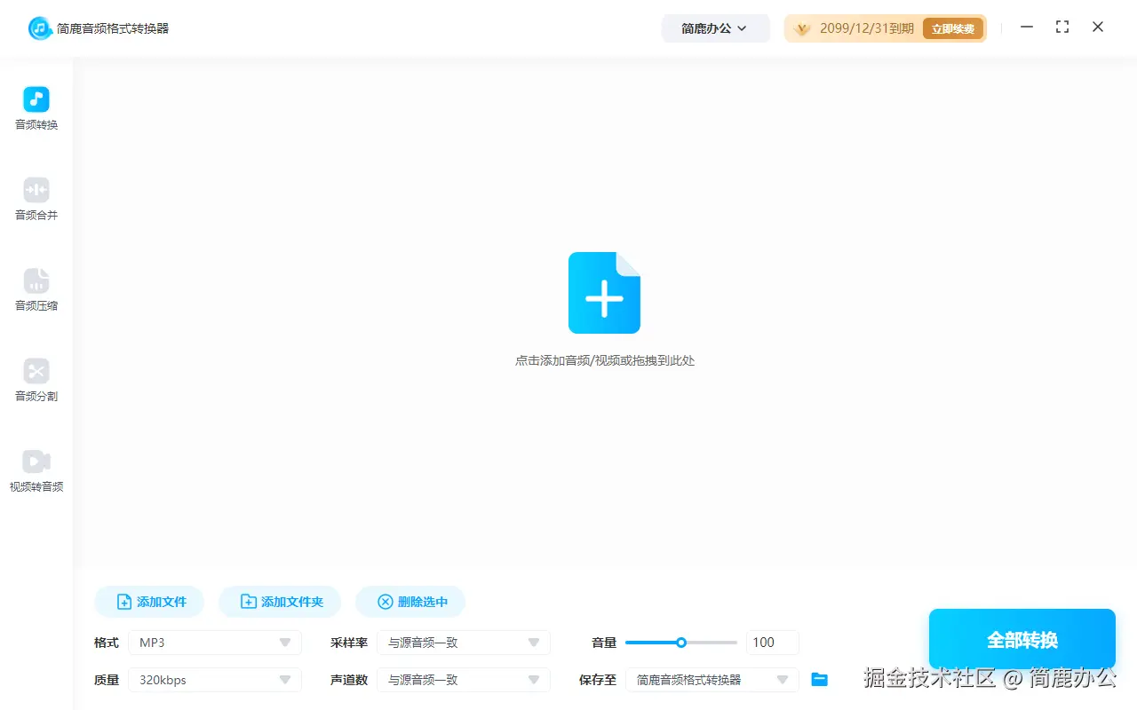Adjust the 音量 volume slider handle

[681, 642]
